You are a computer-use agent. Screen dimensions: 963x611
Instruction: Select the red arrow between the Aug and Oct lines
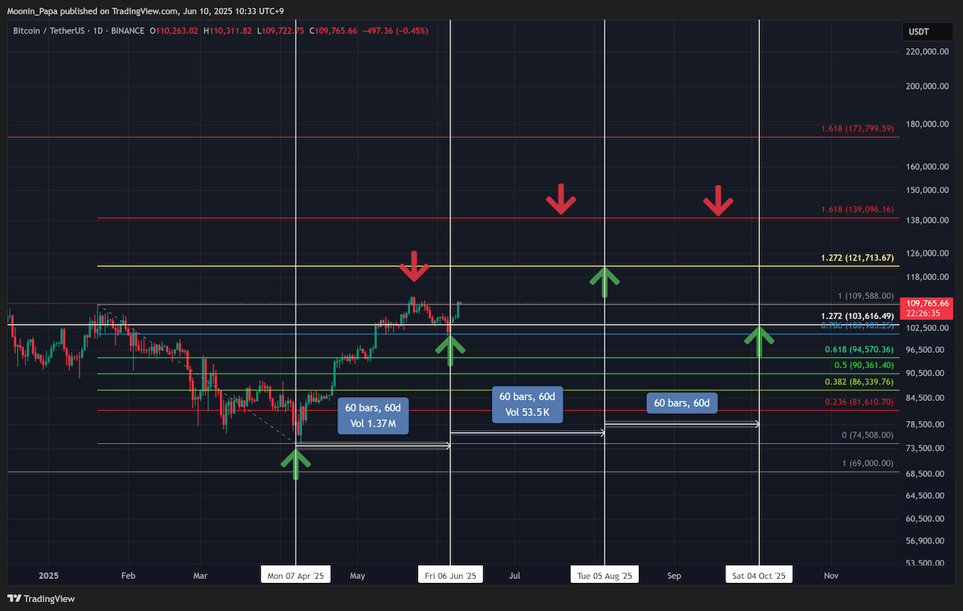718,200
